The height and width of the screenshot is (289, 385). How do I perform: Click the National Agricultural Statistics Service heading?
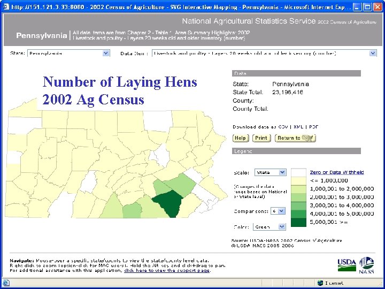coord(249,21)
